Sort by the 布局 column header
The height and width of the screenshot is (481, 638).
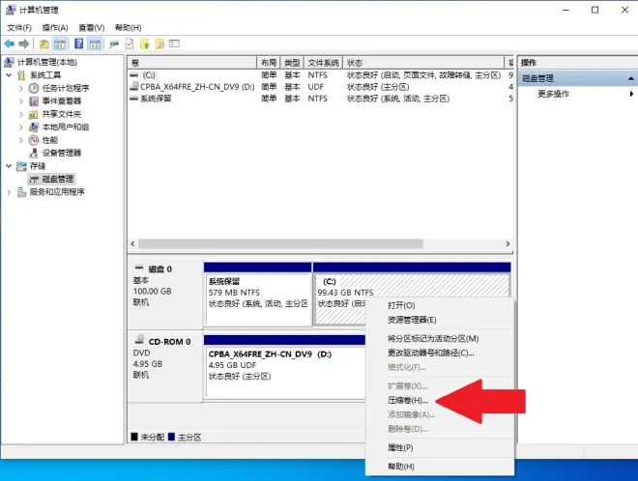point(269,63)
